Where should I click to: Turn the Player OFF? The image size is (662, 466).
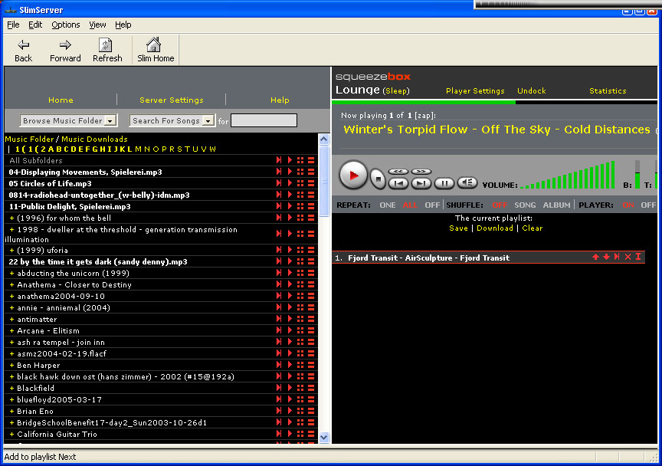pos(648,205)
